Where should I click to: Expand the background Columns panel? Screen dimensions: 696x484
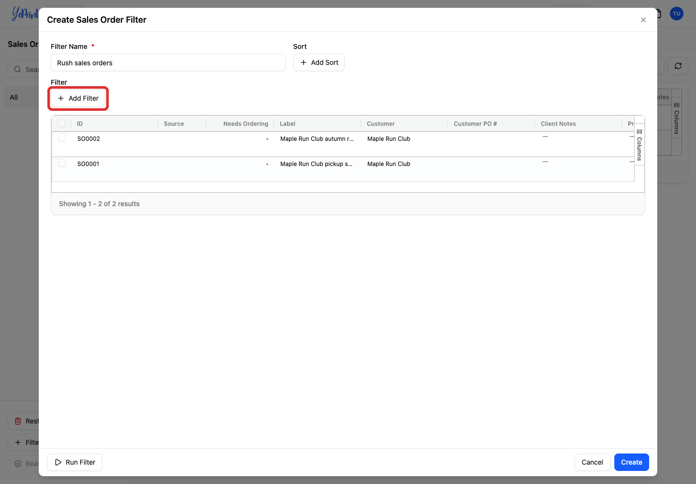pos(676,120)
